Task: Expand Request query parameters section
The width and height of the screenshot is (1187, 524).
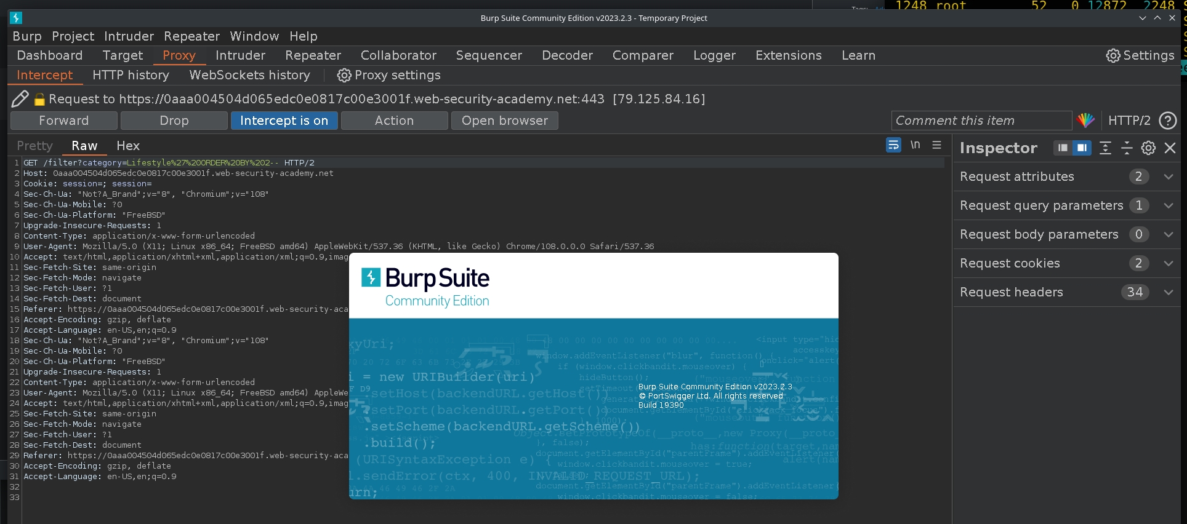Action: pos(1066,205)
